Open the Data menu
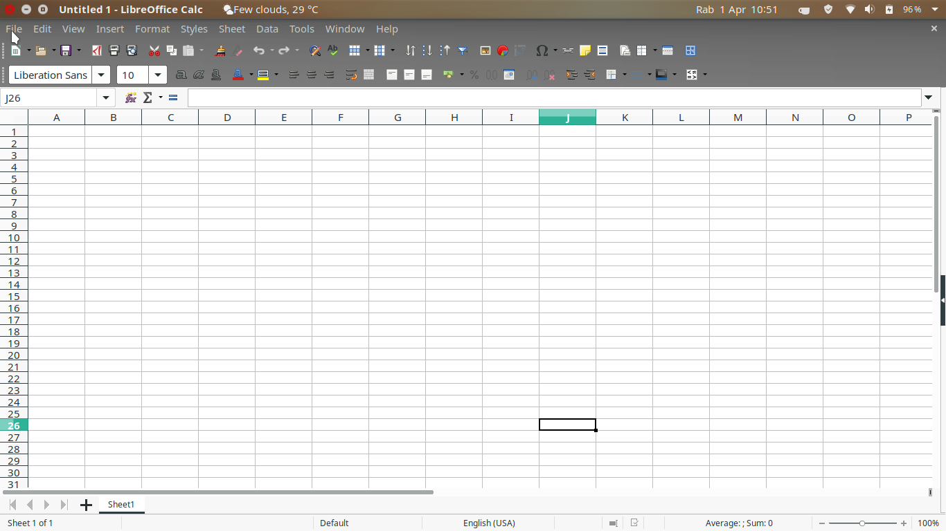Viewport: 946px width, 531px height. point(267,29)
